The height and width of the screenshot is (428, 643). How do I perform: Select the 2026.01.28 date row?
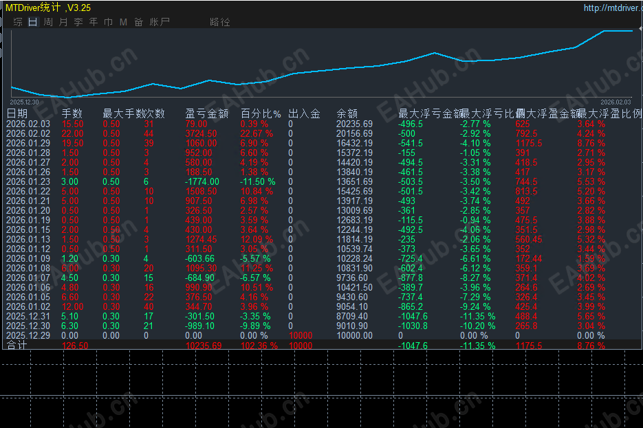tap(28, 153)
